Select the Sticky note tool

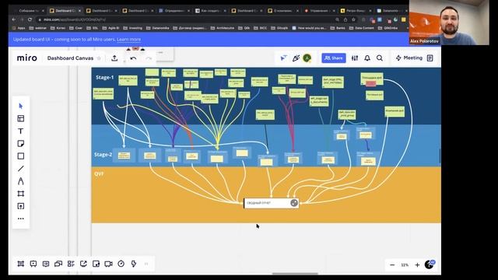point(21,143)
